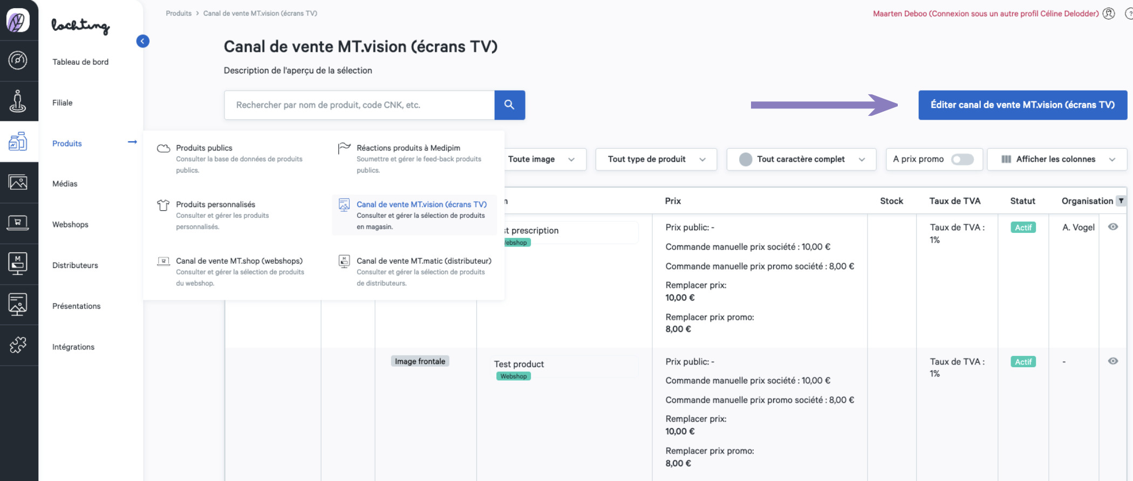Viewport: 1133px width, 481px height.
Task: Click the Stock column header
Action: pos(891,201)
